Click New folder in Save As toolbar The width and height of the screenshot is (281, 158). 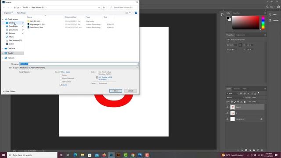[22, 13]
